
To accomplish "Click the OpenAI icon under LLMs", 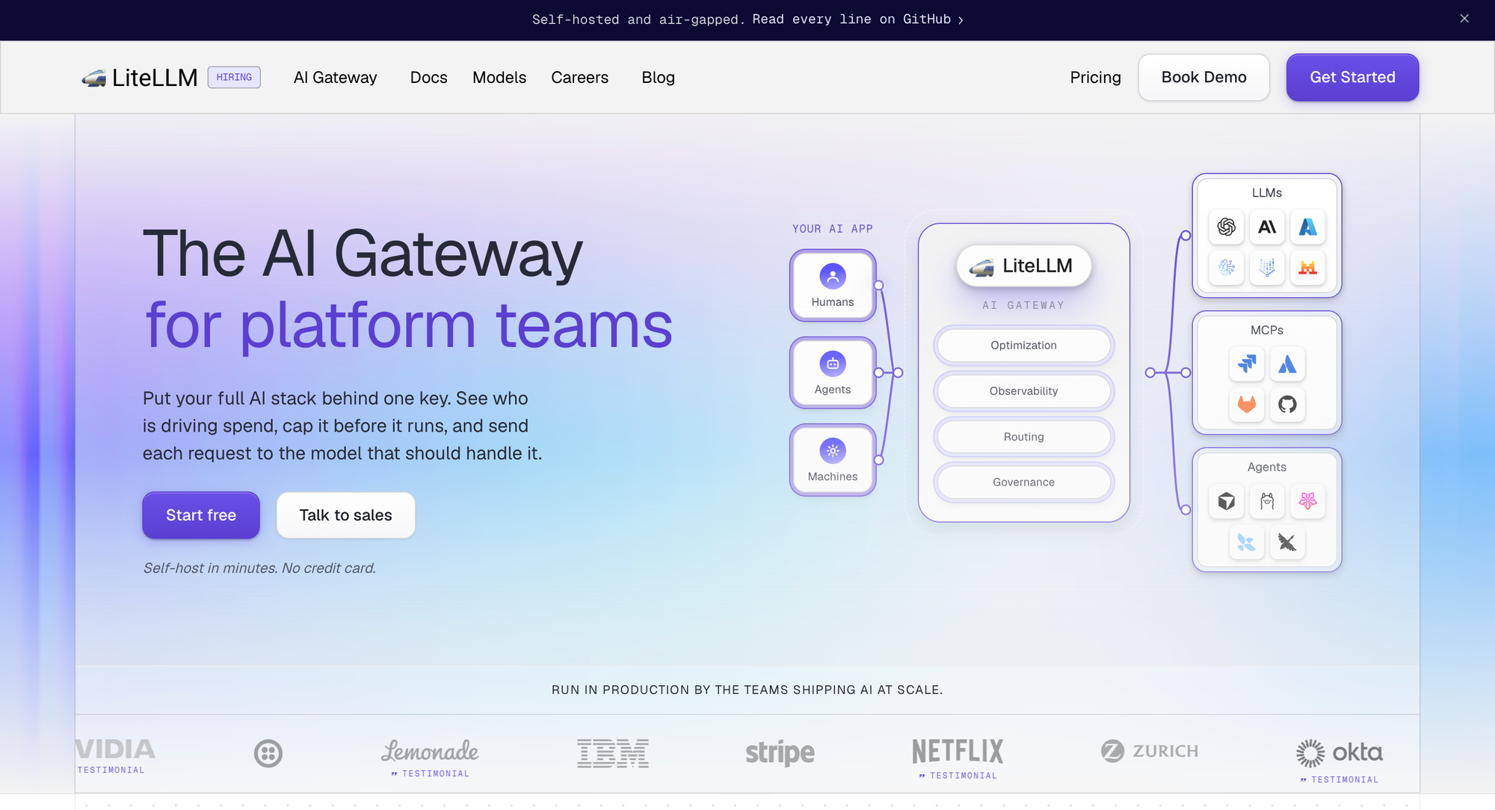I will (x=1227, y=227).
